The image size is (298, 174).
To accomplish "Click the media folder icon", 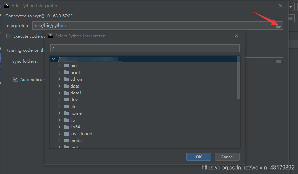I will pyautogui.click(x=67, y=141).
